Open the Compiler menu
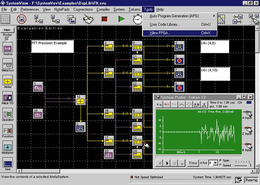This screenshot has height=185, width=260. tap(103, 9)
